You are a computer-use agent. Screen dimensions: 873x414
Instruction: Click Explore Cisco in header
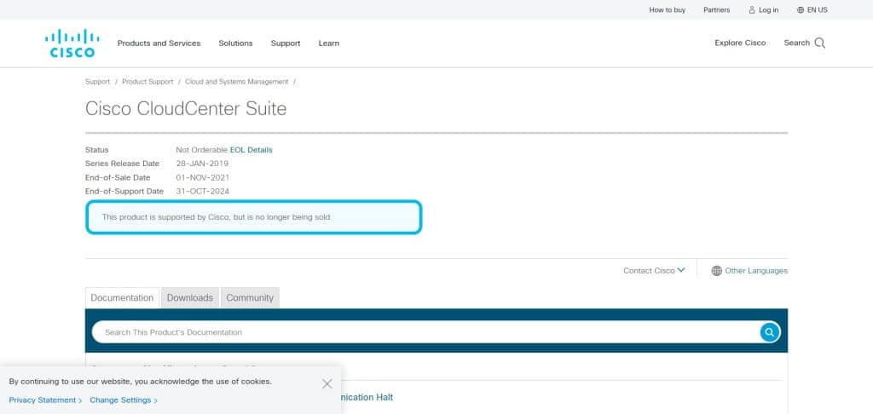click(x=740, y=43)
